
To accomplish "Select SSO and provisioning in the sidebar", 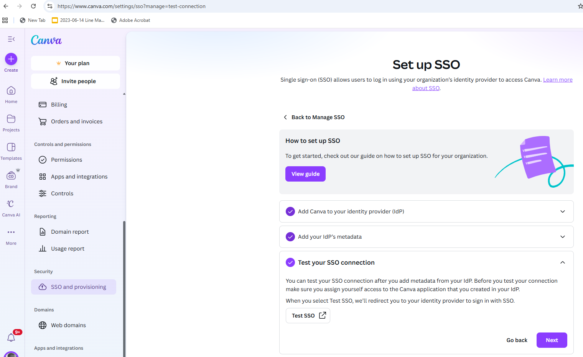I will coord(73,287).
